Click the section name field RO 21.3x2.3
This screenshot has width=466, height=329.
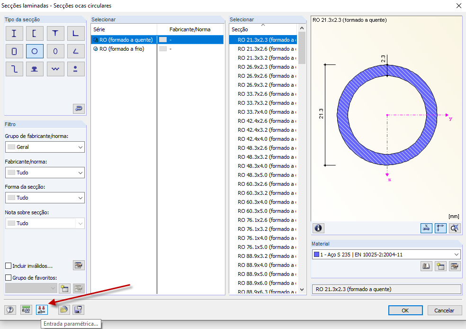[386, 289]
